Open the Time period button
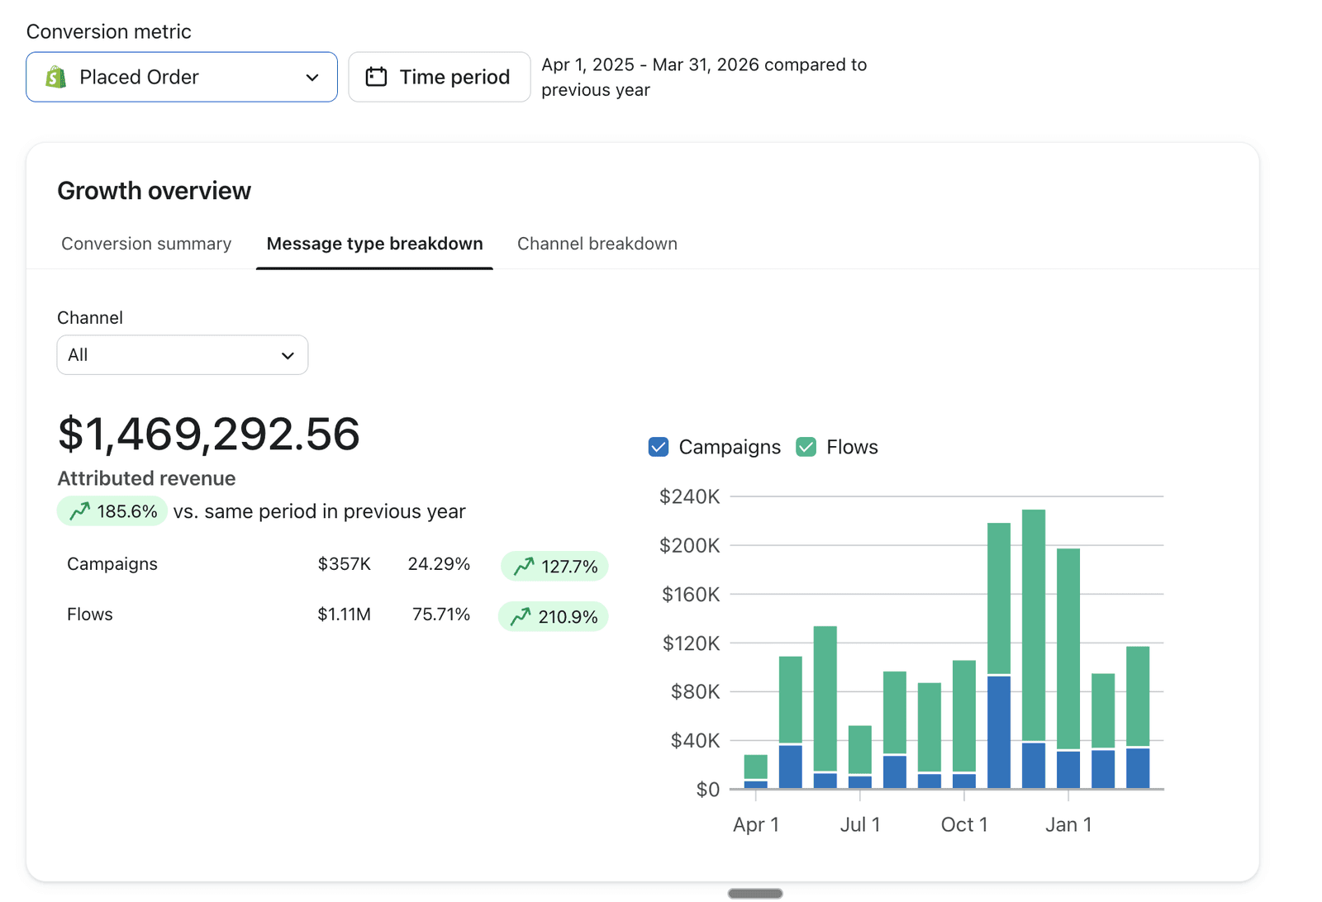This screenshot has height=902, width=1322. (440, 77)
